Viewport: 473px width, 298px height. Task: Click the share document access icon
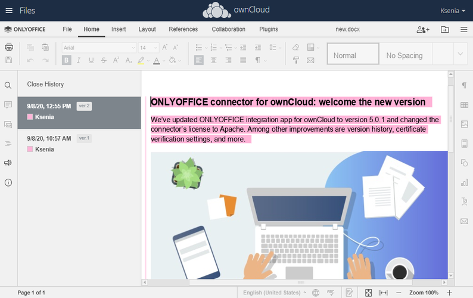422,29
